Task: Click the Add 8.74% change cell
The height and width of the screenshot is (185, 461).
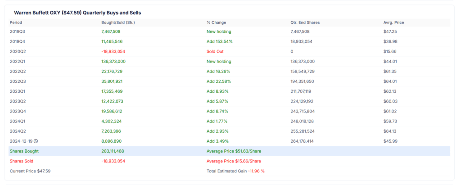Action: pyautogui.click(x=217, y=111)
